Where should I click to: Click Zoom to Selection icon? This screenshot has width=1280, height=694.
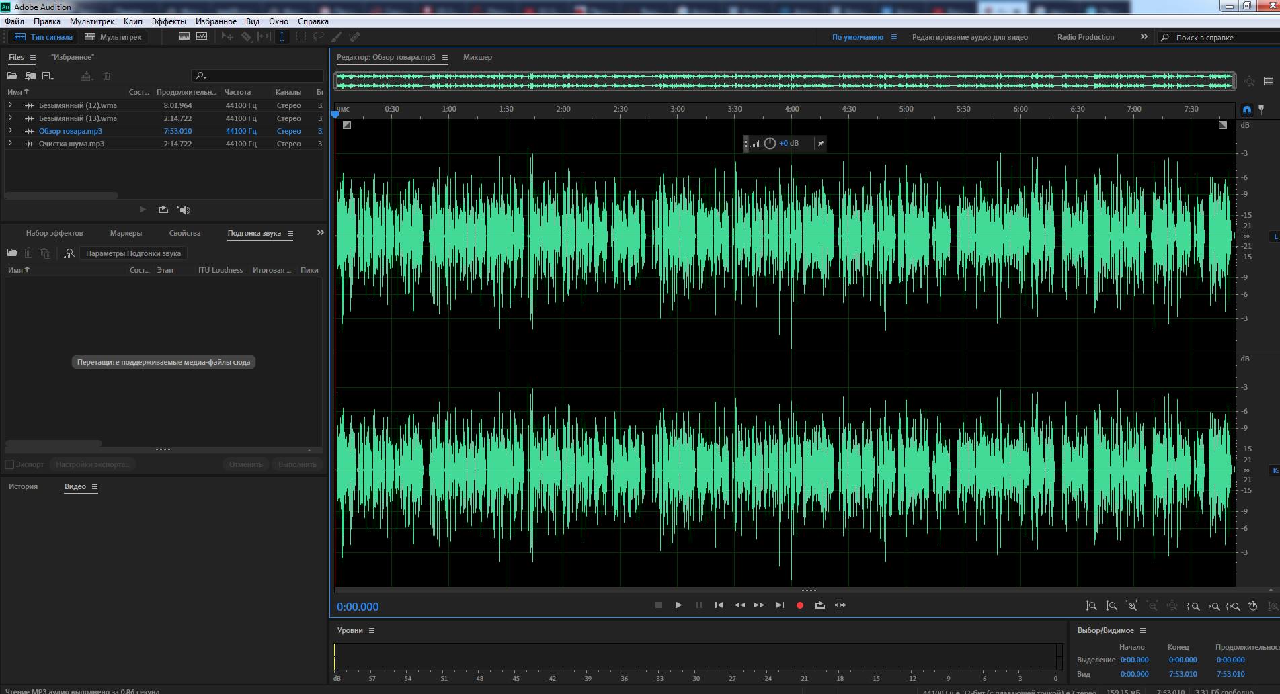[1233, 606]
